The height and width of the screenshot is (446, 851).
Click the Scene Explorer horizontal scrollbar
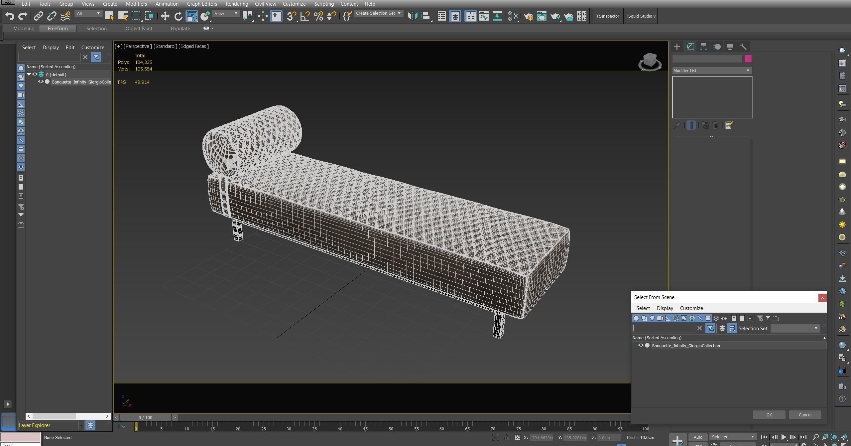point(55,416)
